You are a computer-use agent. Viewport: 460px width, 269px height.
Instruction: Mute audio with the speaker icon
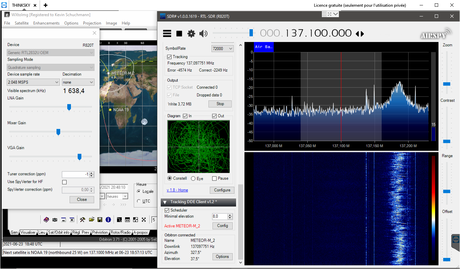(203, 33)
